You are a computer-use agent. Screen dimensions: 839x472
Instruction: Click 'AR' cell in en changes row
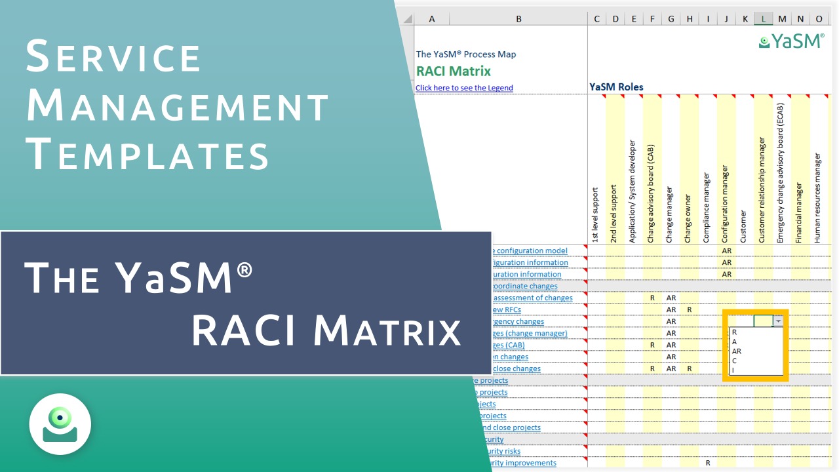[x=671, y=357]
